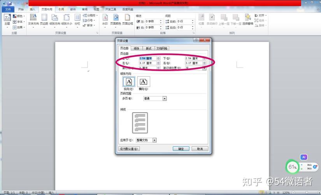Screen dimensions: 321x195
Task: Click the 分栏 columns icon
Action: pyautogui.click(x=77, y=18)
